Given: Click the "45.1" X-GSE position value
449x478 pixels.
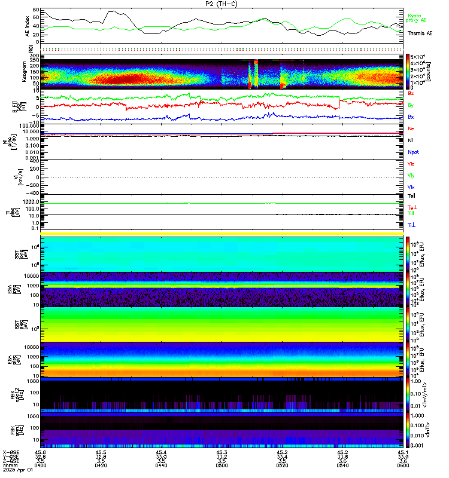Looking at the screenshot, I should pyautogui.click(x=403, y=452).
